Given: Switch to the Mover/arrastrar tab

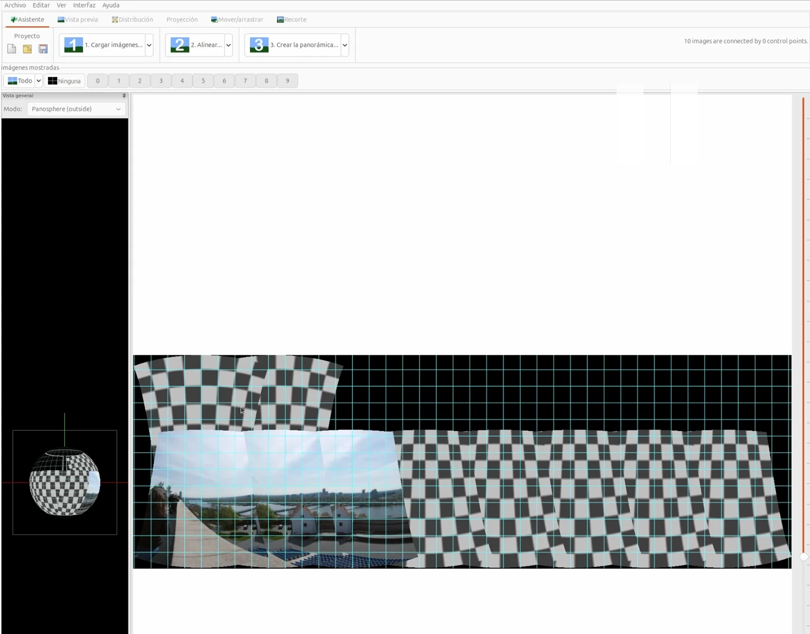Looking at the screenshot, I should (x=237, y=19).
